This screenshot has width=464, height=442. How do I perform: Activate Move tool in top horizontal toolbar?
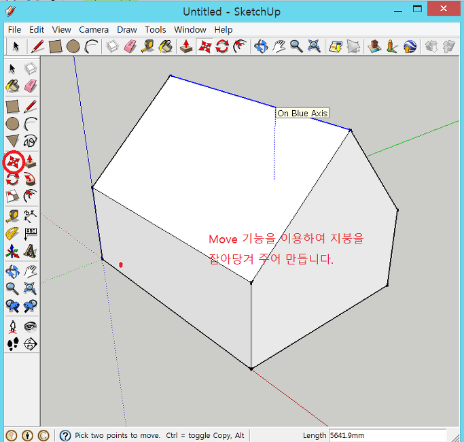[204, 46]
